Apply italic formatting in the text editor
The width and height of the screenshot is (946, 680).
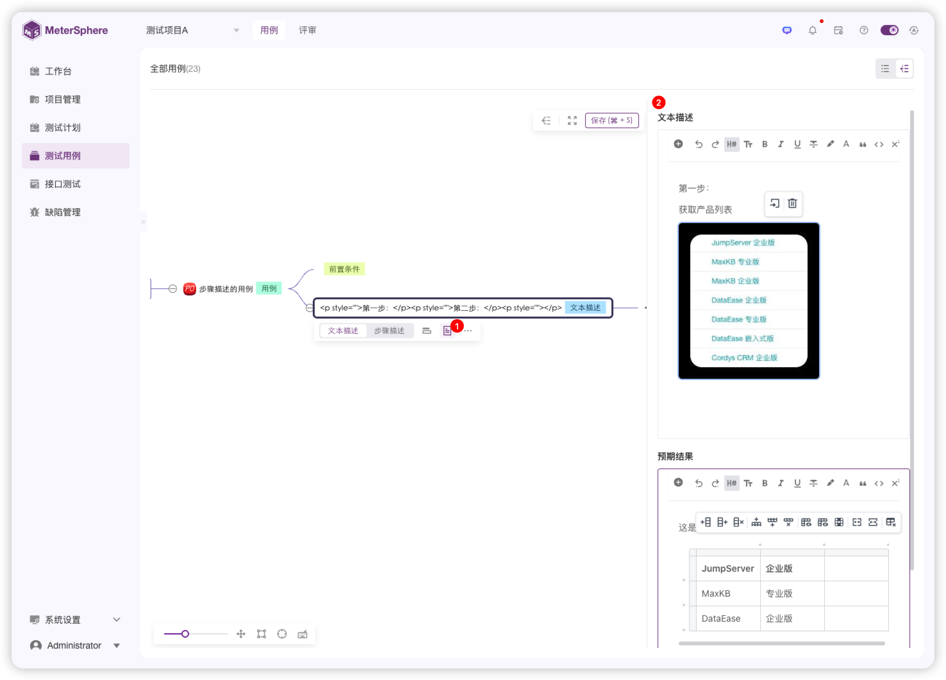[781, 144]
